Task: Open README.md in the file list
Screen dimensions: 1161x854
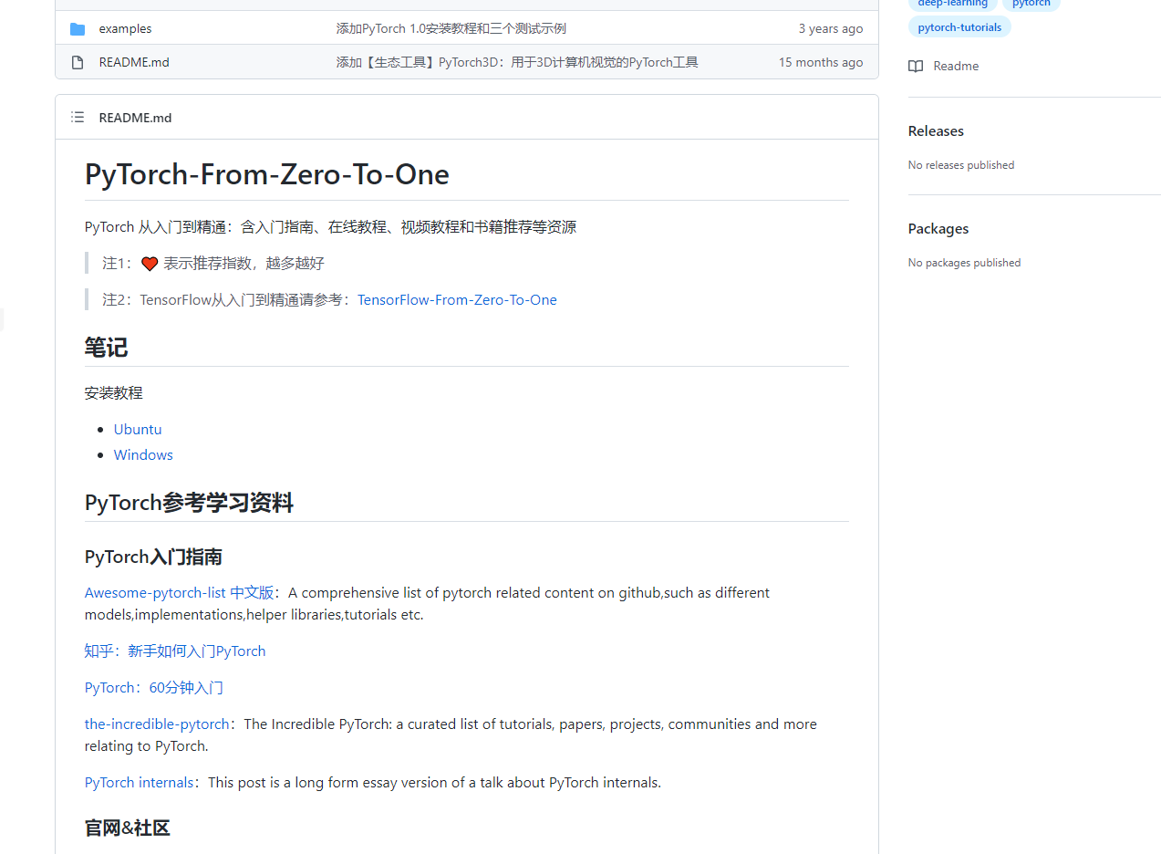Action: pos(134,62)
